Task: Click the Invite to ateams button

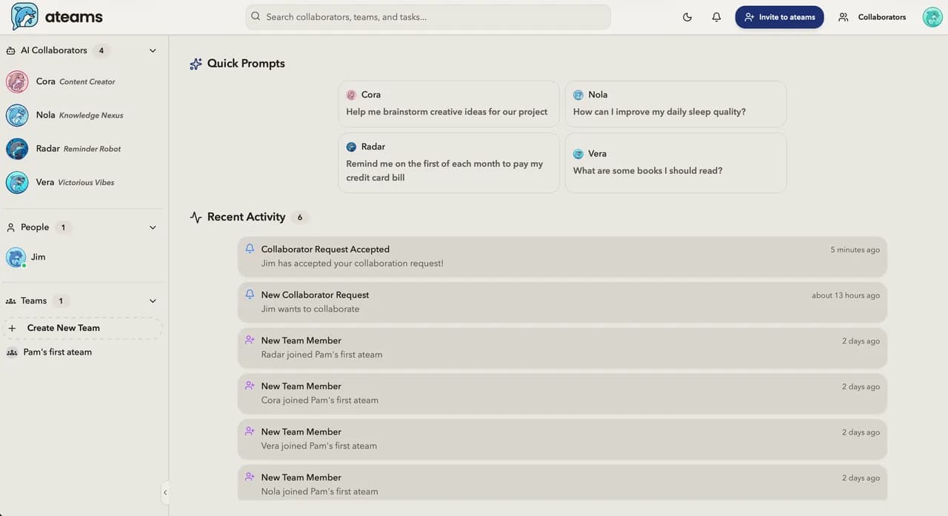Action: (x=779, y=16)
